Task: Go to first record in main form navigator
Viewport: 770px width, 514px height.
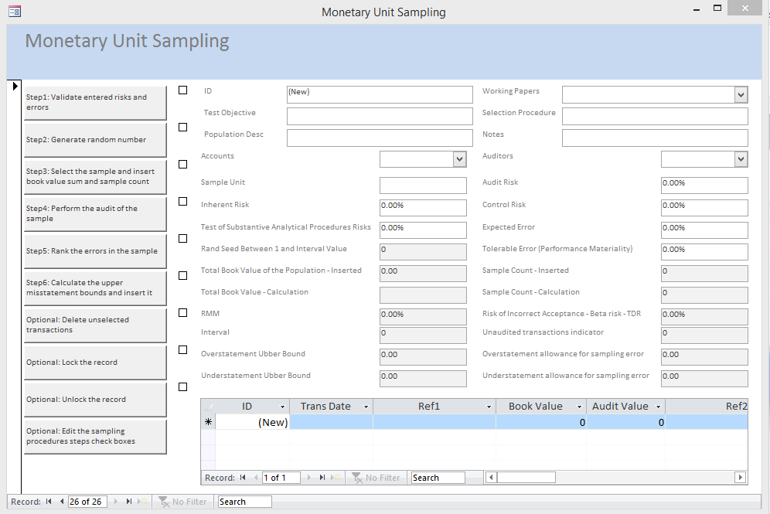Action: [49, 502]
